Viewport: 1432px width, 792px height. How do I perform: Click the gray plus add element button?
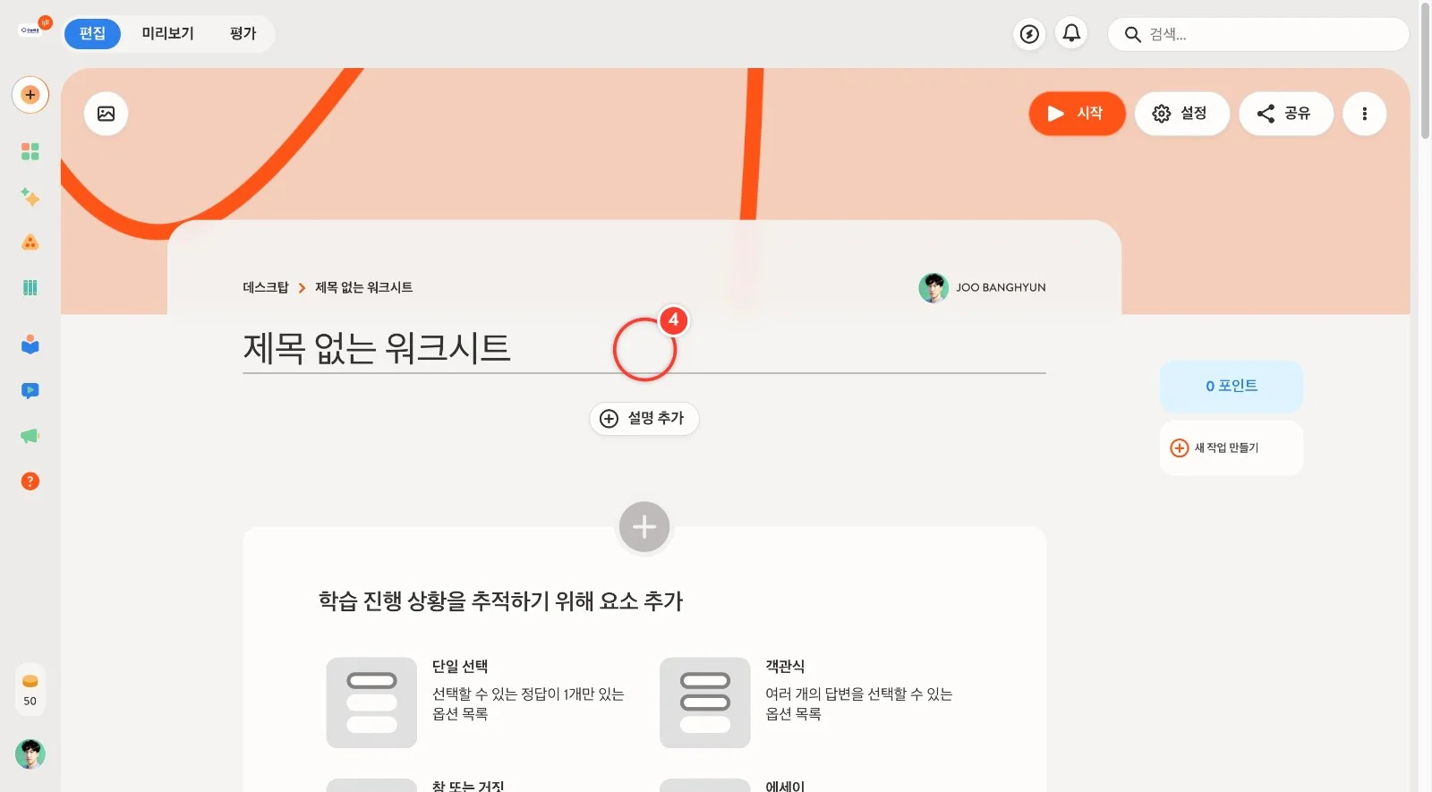644,527
